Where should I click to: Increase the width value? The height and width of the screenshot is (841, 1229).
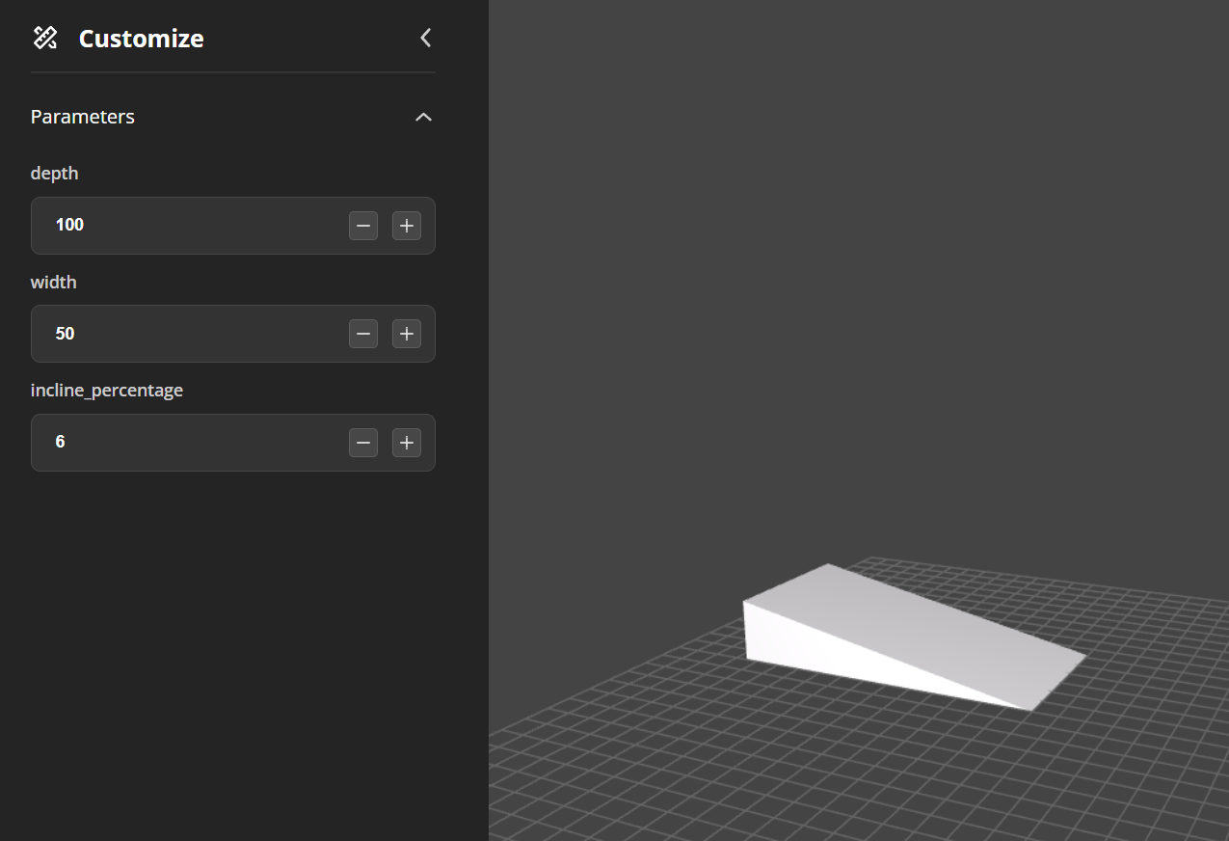[407, 334]
